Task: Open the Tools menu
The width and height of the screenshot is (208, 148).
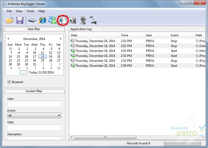Action: click(30, 11)
